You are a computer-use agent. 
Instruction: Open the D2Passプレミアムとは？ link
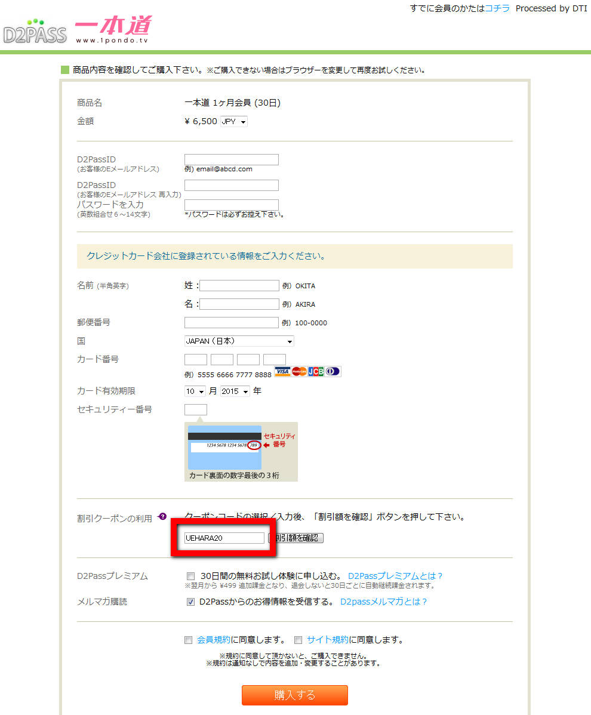coord(395,576)
